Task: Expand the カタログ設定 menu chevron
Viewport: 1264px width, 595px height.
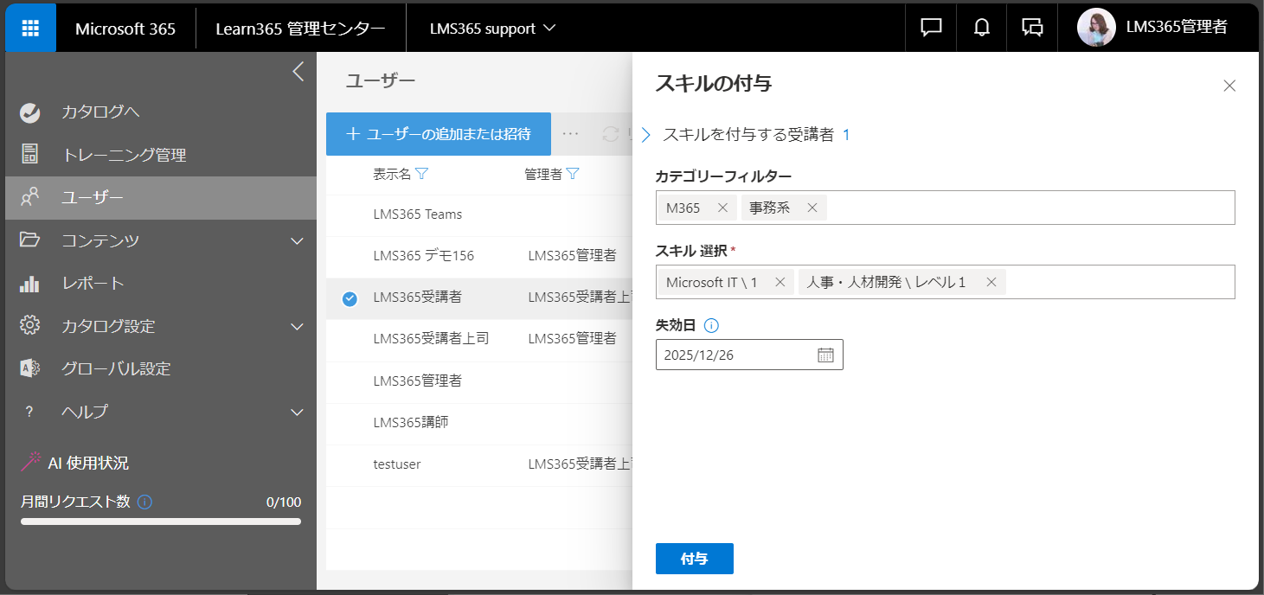Action: (x=297, y=327)
